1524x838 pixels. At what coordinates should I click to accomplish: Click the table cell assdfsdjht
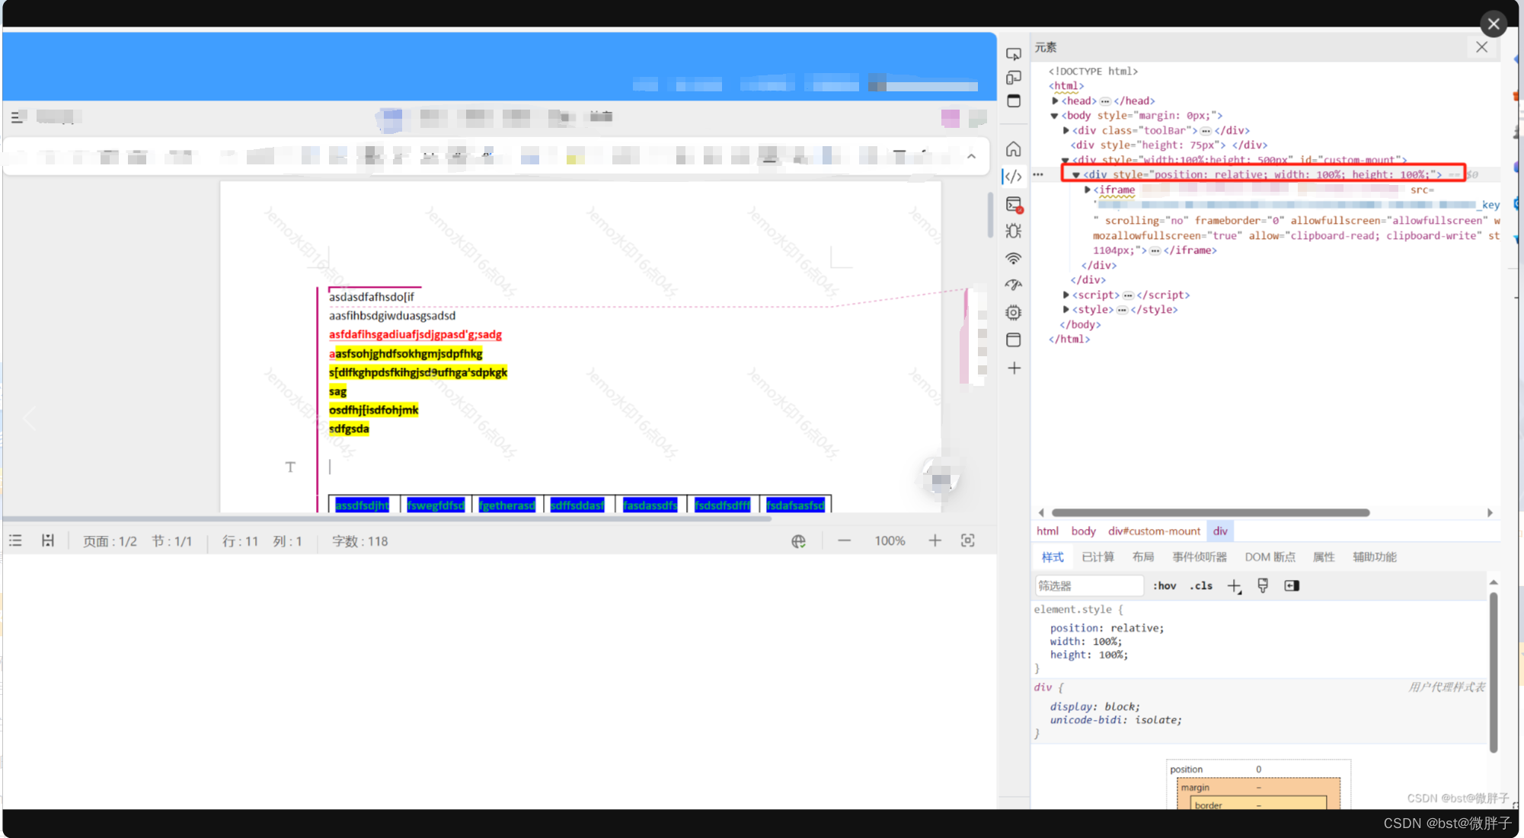coord(362,505)
